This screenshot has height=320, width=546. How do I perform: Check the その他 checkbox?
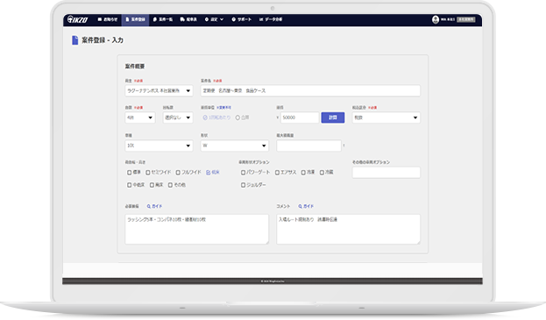pos(170,185)
